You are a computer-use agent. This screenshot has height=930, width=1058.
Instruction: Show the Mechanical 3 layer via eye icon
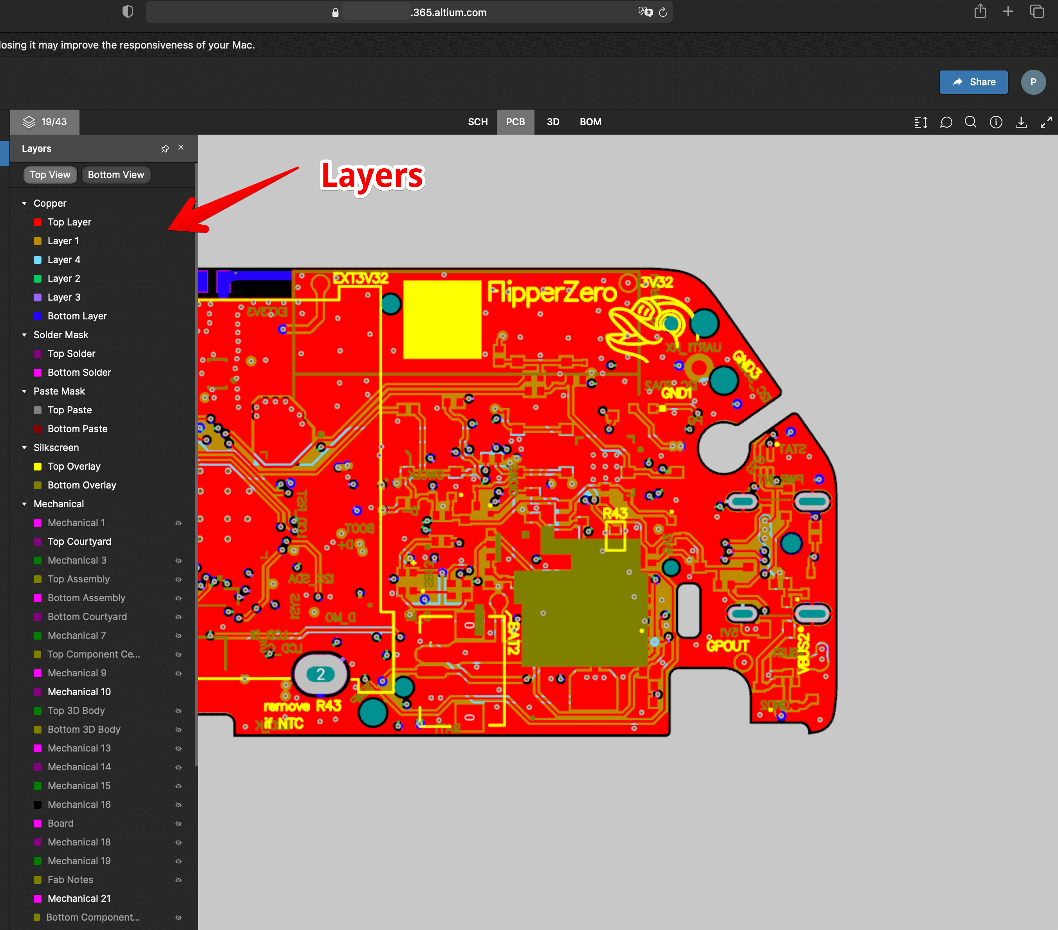[x=179, y=561]
